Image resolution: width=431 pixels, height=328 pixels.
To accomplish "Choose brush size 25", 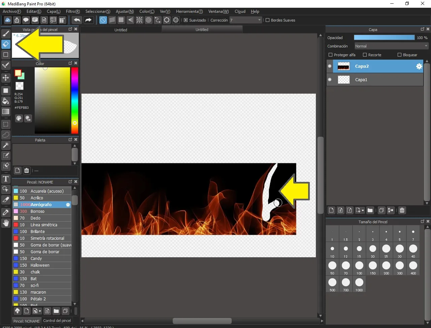I will (386, 250).
